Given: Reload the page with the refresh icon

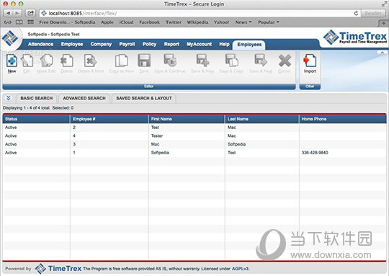Looking at the screenshot, I should click(x=356, y=14).
